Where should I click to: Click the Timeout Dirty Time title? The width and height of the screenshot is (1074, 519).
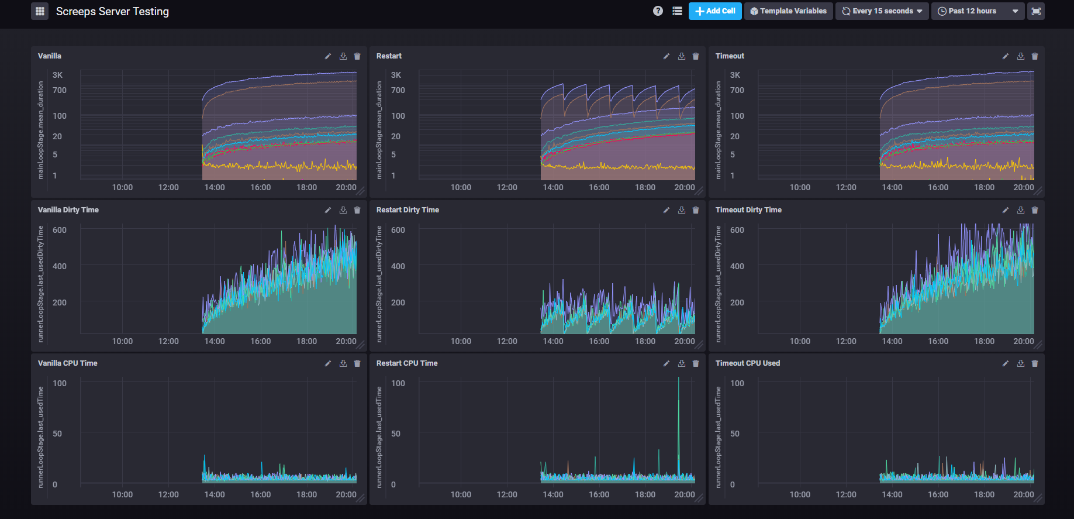(748, 210)
